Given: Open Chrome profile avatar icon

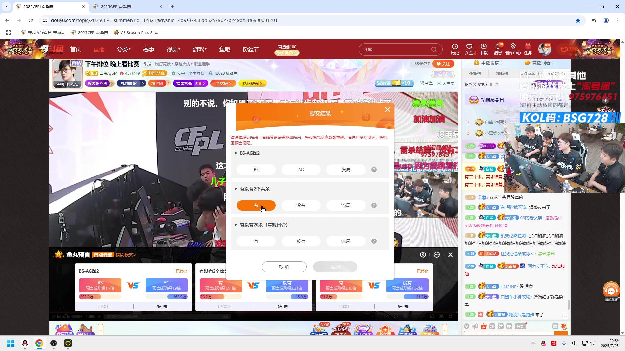Looking at the screenshot, I should click(x=606, y=20).
